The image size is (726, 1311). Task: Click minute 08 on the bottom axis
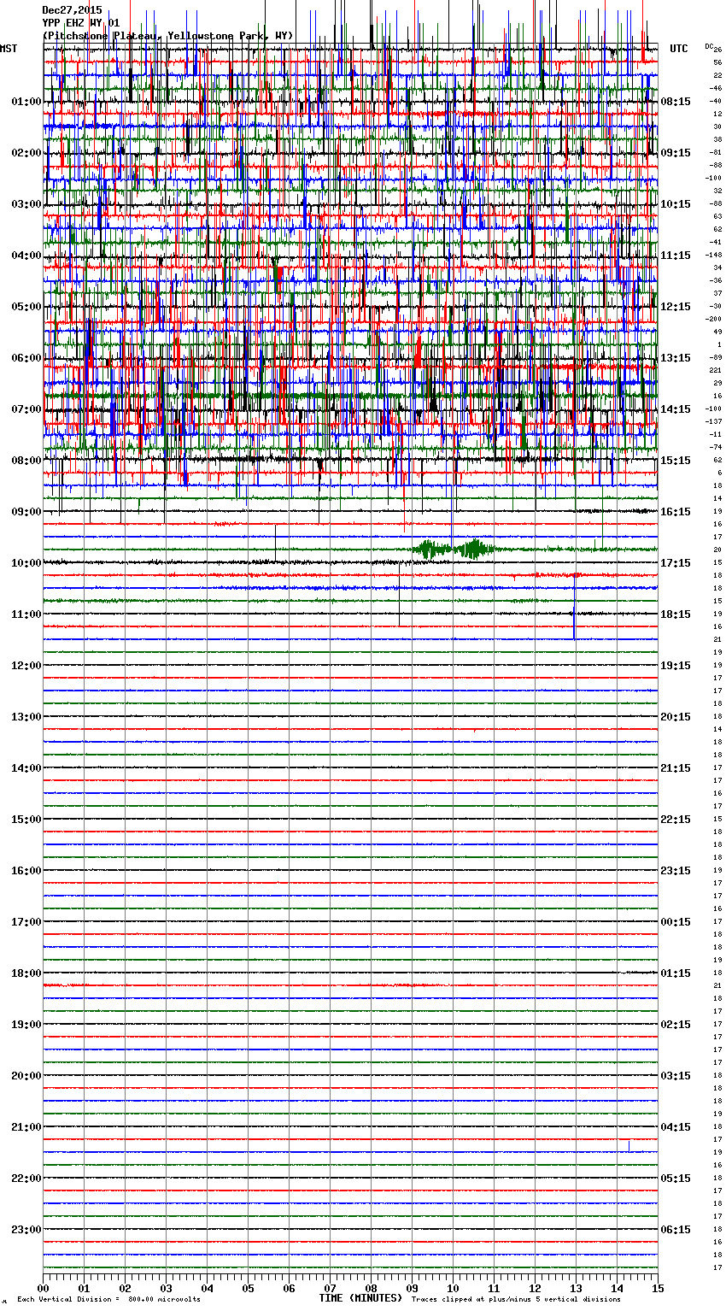click(371, 1288)
